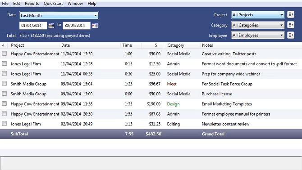Open the File menu

click(5, 4)
